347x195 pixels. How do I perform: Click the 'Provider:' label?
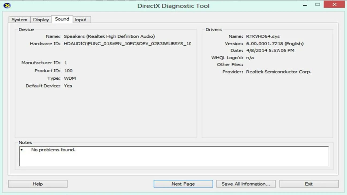[x=233, y=72]
